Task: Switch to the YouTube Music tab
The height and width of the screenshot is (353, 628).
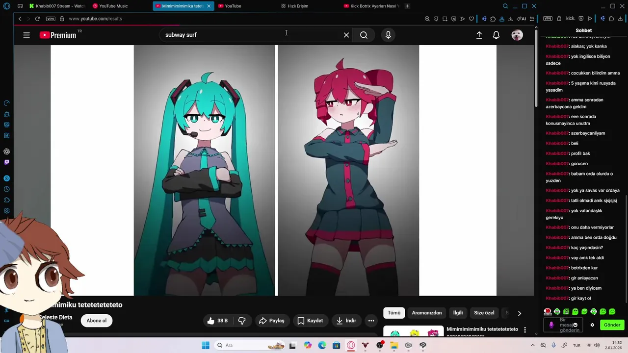Action: click(110, 6)
